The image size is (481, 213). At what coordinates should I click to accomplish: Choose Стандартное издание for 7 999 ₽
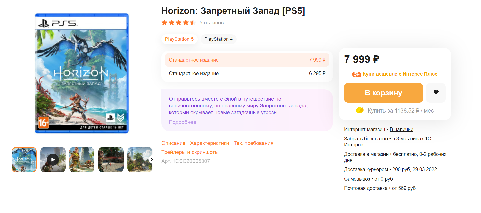tap(247, 60)
